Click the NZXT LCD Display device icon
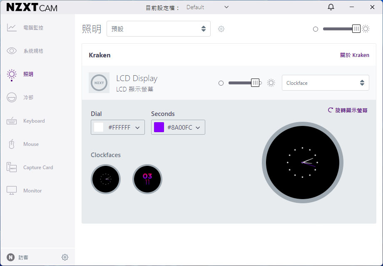The height and width of the screenshot is (266, 383). pyautogui.click(x=99, y=83)
